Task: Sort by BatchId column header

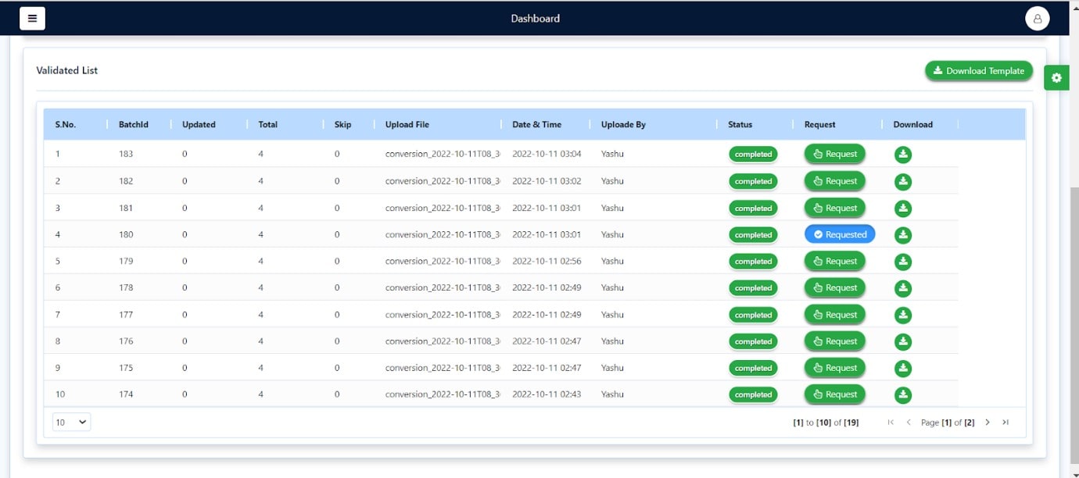Action: pos(134,124)
